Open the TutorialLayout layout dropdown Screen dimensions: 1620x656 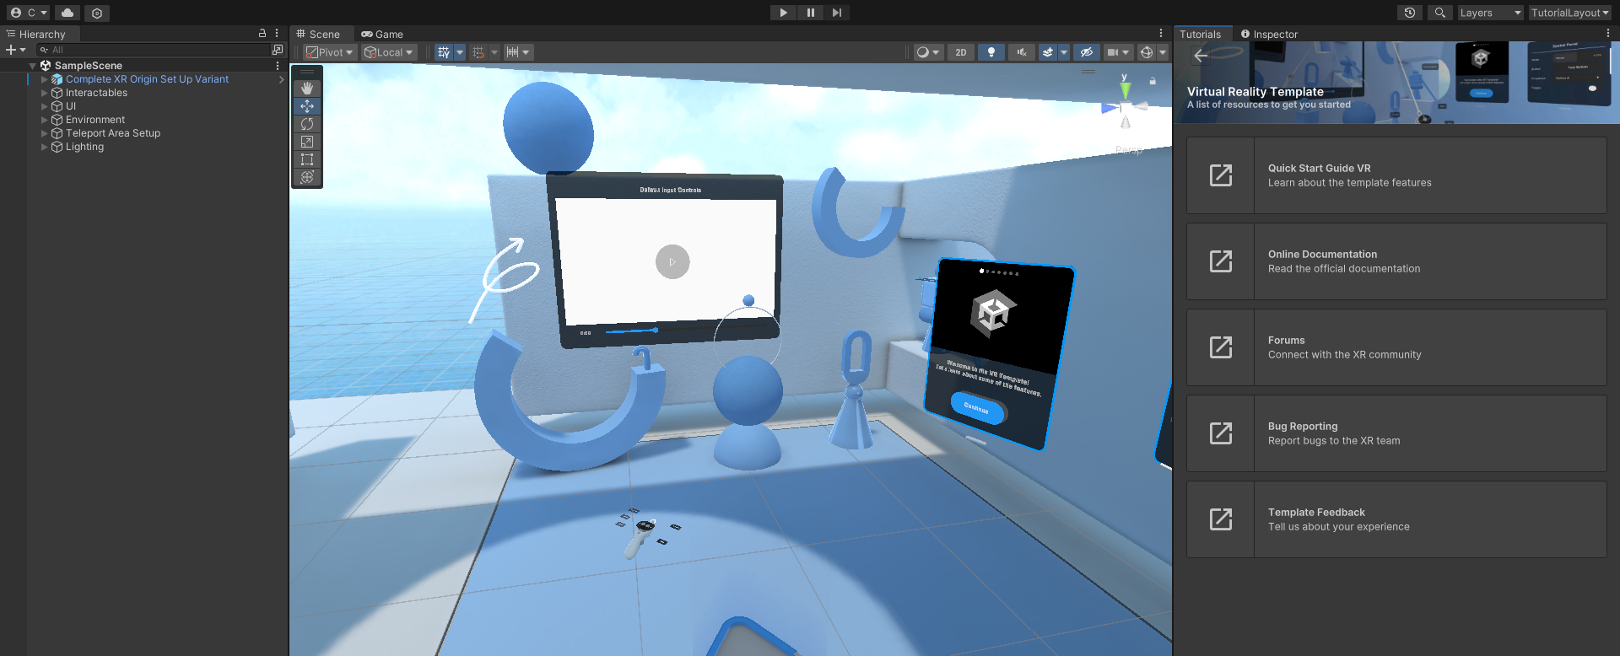[1571, 13]
